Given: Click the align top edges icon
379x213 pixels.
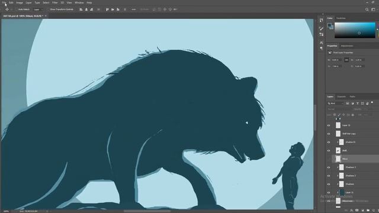Looking at the screenshot, I should click(107, 9).
